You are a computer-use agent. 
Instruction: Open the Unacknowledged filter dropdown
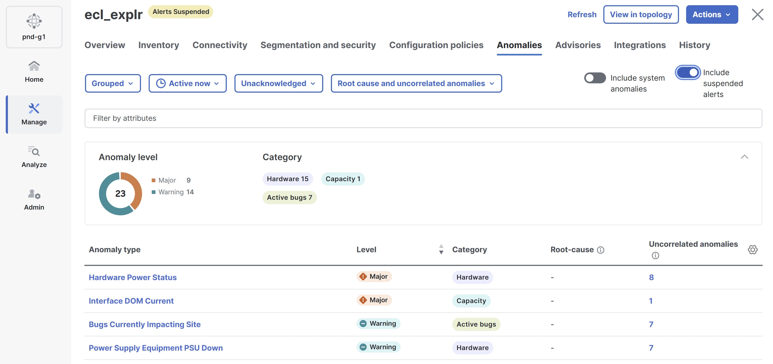point(278,83)
